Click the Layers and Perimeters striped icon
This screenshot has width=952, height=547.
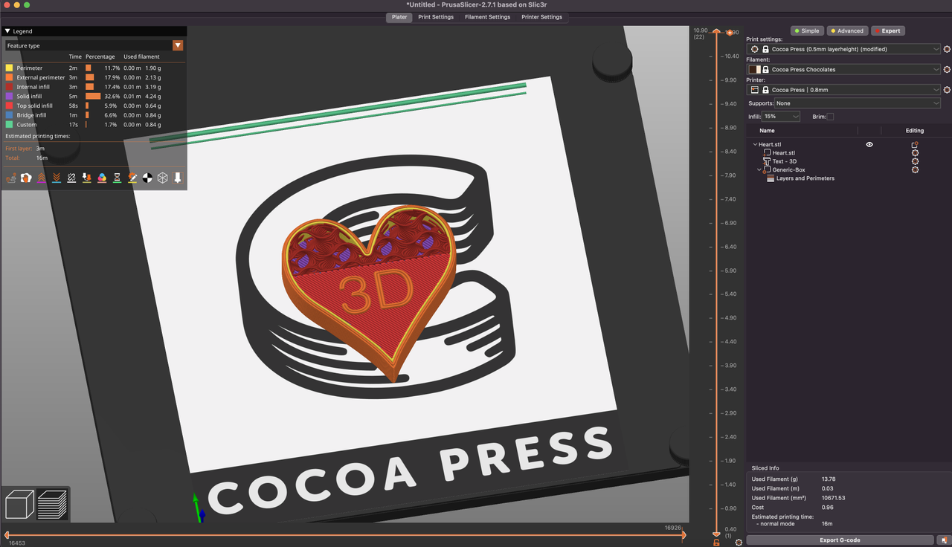point(771,178)
